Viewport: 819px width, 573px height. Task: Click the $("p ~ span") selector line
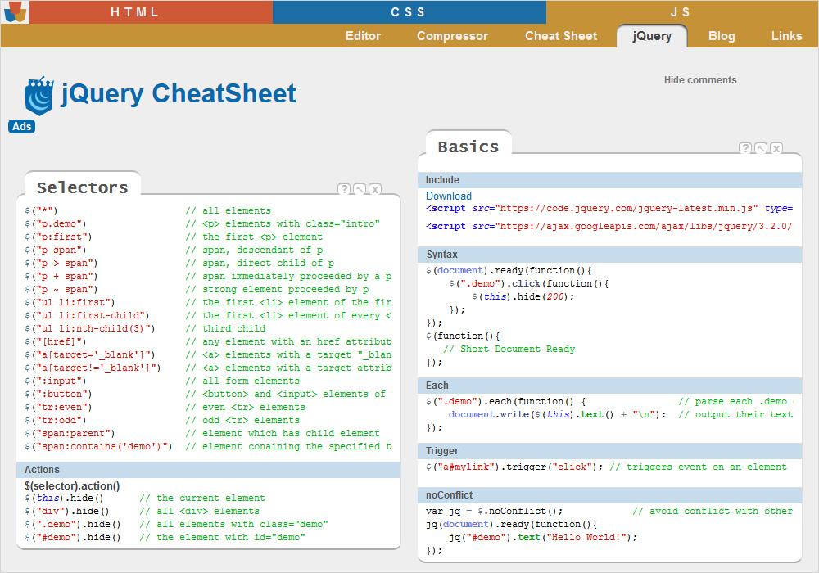(x=197, y=289)
